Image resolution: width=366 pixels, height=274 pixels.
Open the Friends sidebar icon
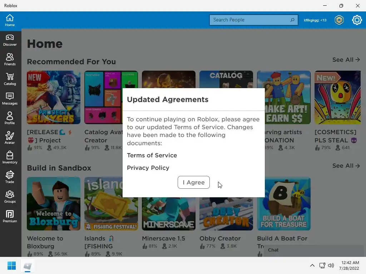10,60
